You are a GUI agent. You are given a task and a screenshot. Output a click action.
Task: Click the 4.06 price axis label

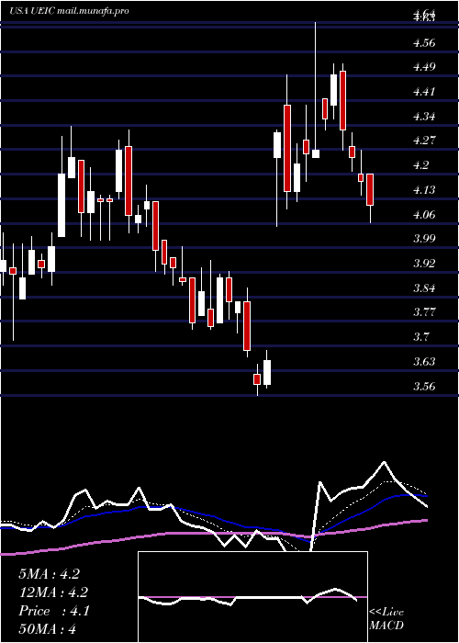pos(425,214)
